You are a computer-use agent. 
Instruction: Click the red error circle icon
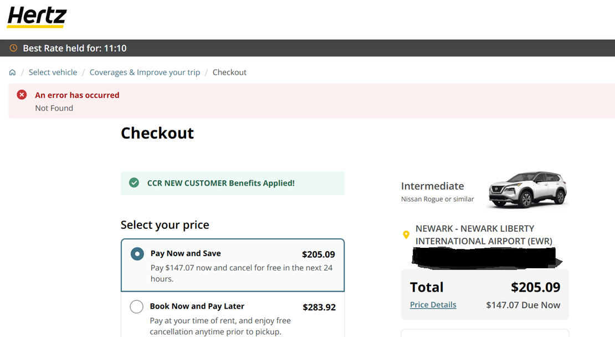pos(21,94)
